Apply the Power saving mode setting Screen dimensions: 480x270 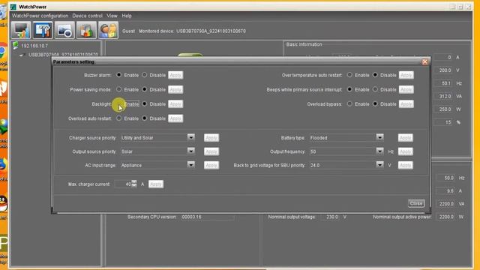point(175,89)
